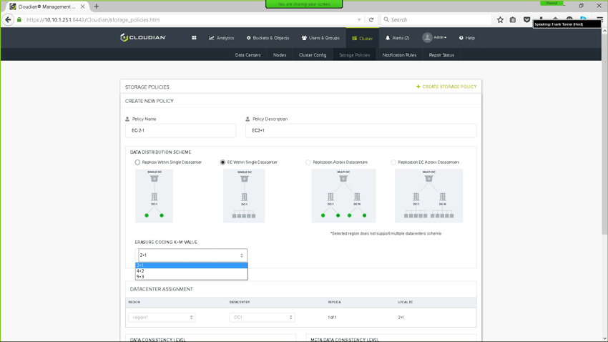The width and height of the screenshot is (608, 342).
Task: Close the Cloudian Management tab
Action: [82, 6]
